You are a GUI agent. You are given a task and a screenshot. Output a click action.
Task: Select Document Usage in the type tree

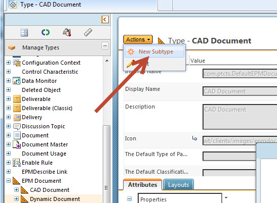coord(44,154)
